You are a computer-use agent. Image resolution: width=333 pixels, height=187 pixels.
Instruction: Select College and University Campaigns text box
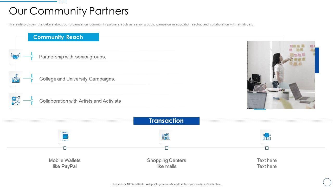tap(77, 79)
